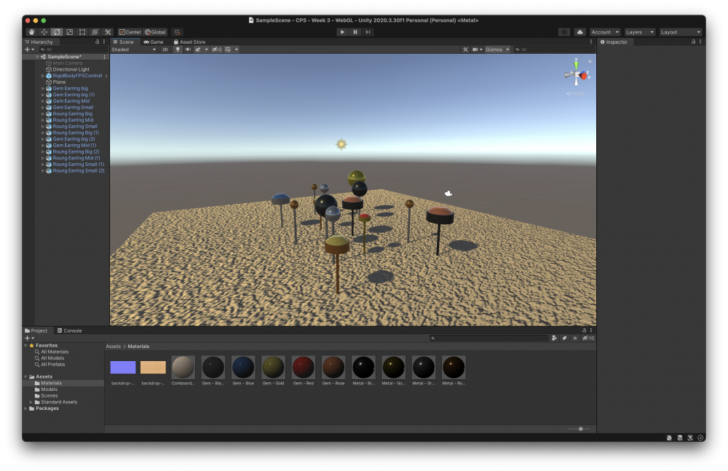
Task: Toggle 2D view mode
Action: pyautogui.click(x=165, y=50)
